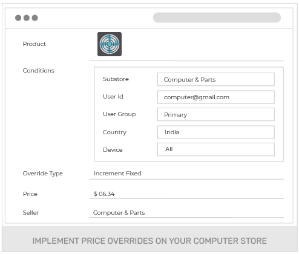Click the Seller label
This screenshot has width=299, height=254.
(31, 213)
